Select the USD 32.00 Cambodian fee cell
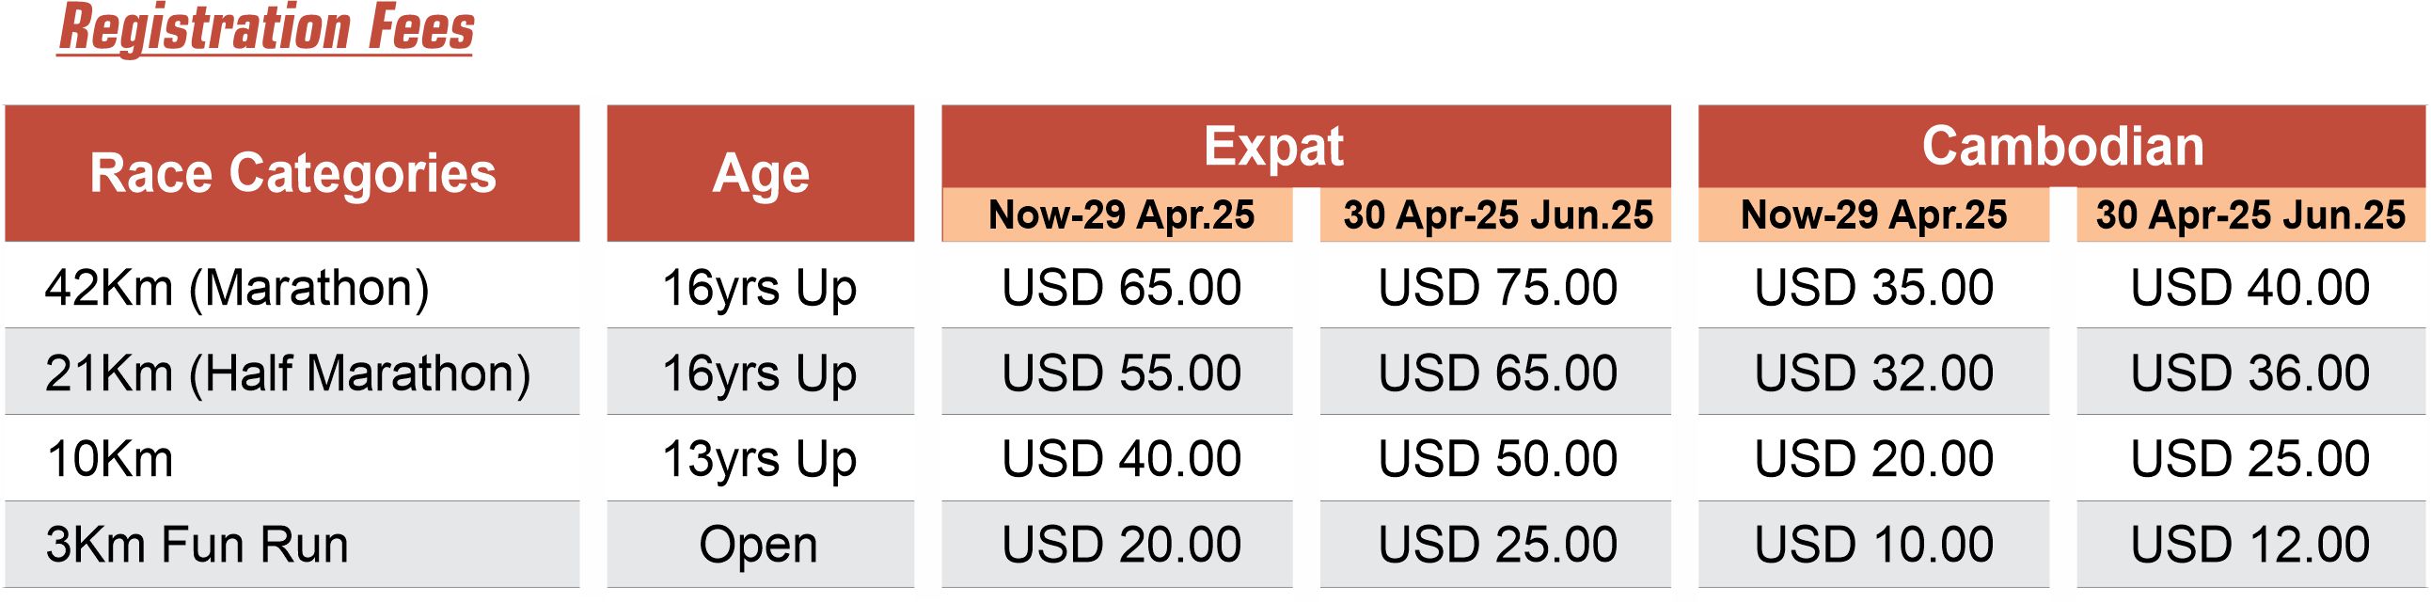This screenshot has width=2431, height=603. [x=1874, y=372]
